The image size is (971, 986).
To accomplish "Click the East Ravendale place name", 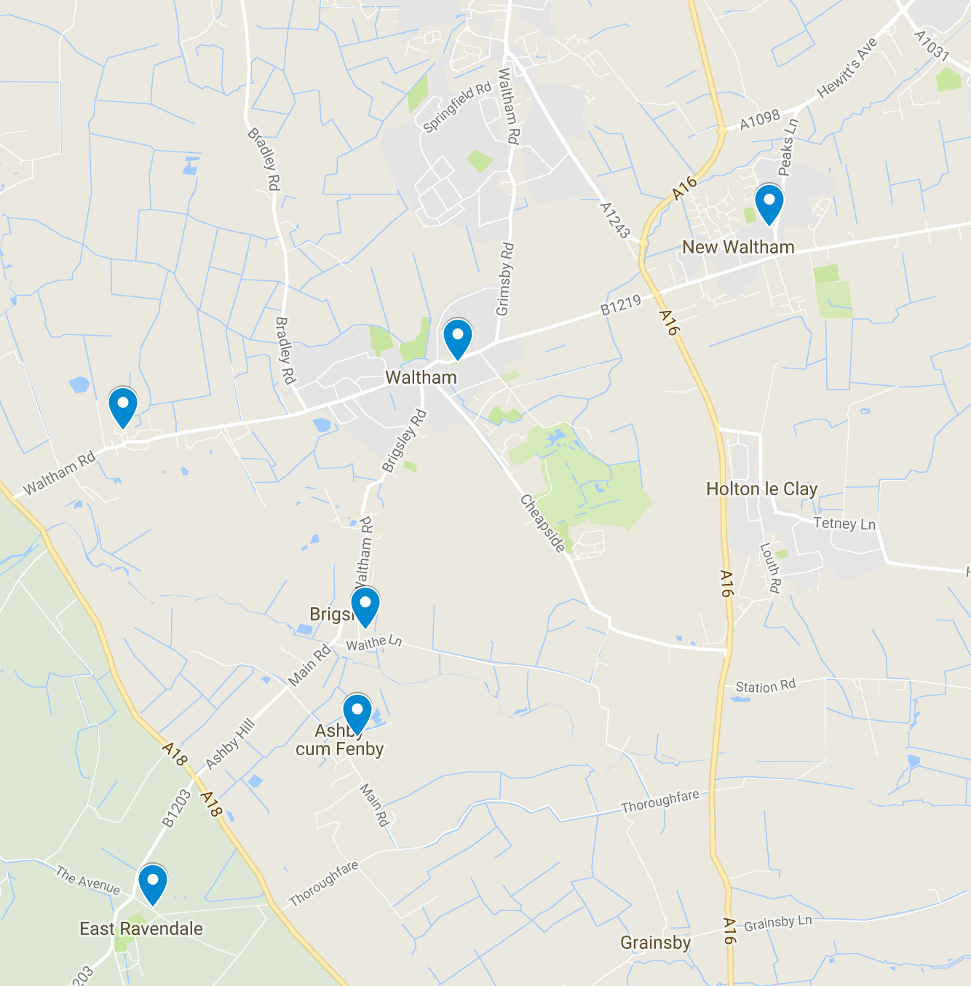I will pyautogui.click(x=141, y=928).
